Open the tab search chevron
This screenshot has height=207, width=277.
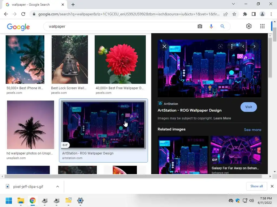(233, 4)
